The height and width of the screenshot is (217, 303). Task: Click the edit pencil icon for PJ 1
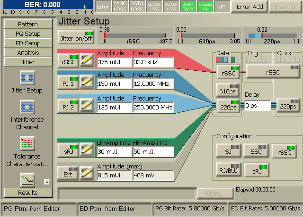[86, 83]
